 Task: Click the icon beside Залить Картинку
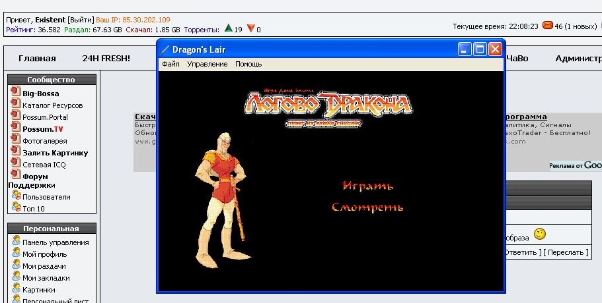[x=15, y=151]
